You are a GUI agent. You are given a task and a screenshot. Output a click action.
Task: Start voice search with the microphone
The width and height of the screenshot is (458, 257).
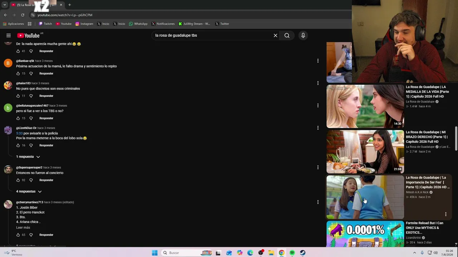point(303,35)
